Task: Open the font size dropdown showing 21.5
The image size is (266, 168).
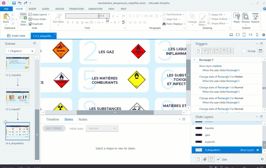Action: [108, 16]
